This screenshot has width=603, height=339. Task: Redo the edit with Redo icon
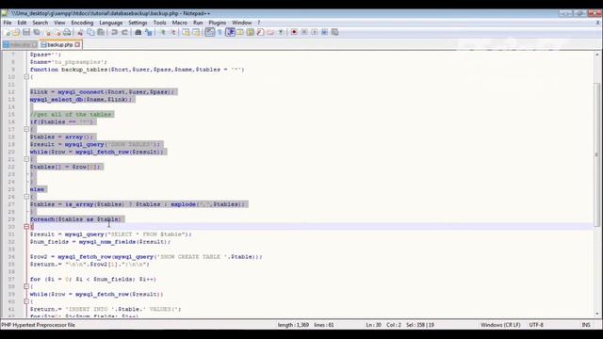(124, 32)
